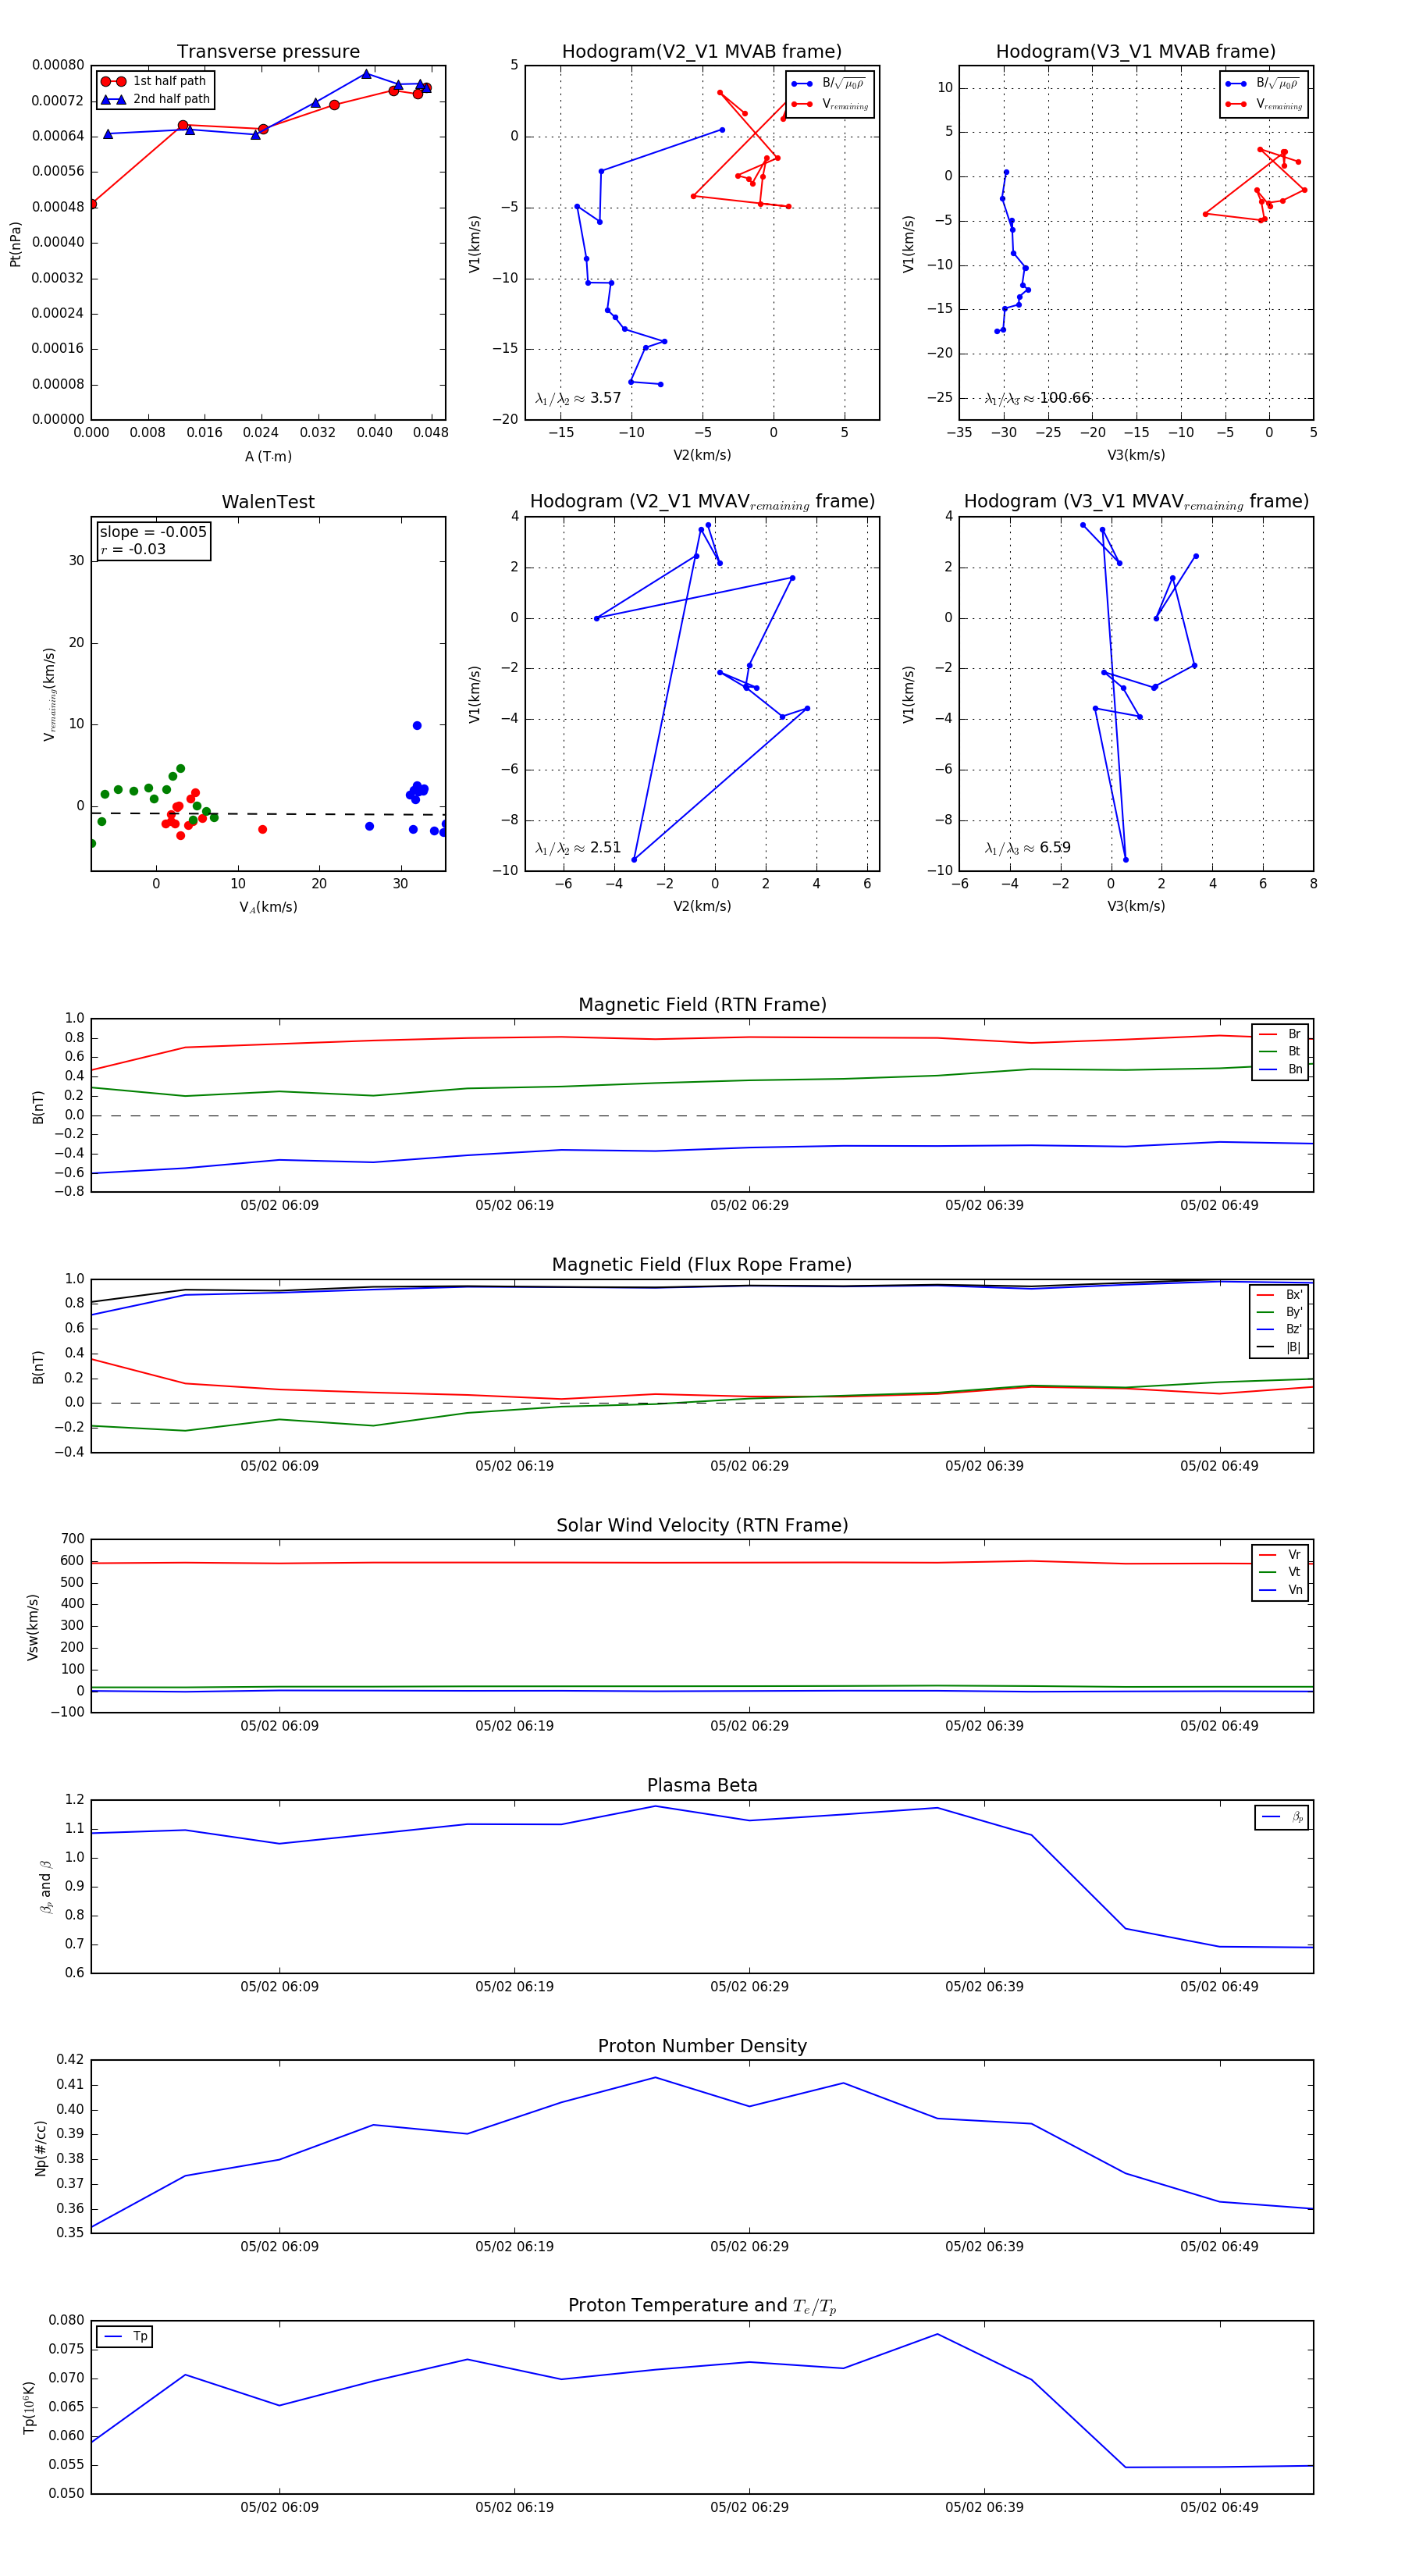Click the "Solar Wind Velocity (RTN Frame)" title
1405x2576 pixels.
pos(702,1526)
